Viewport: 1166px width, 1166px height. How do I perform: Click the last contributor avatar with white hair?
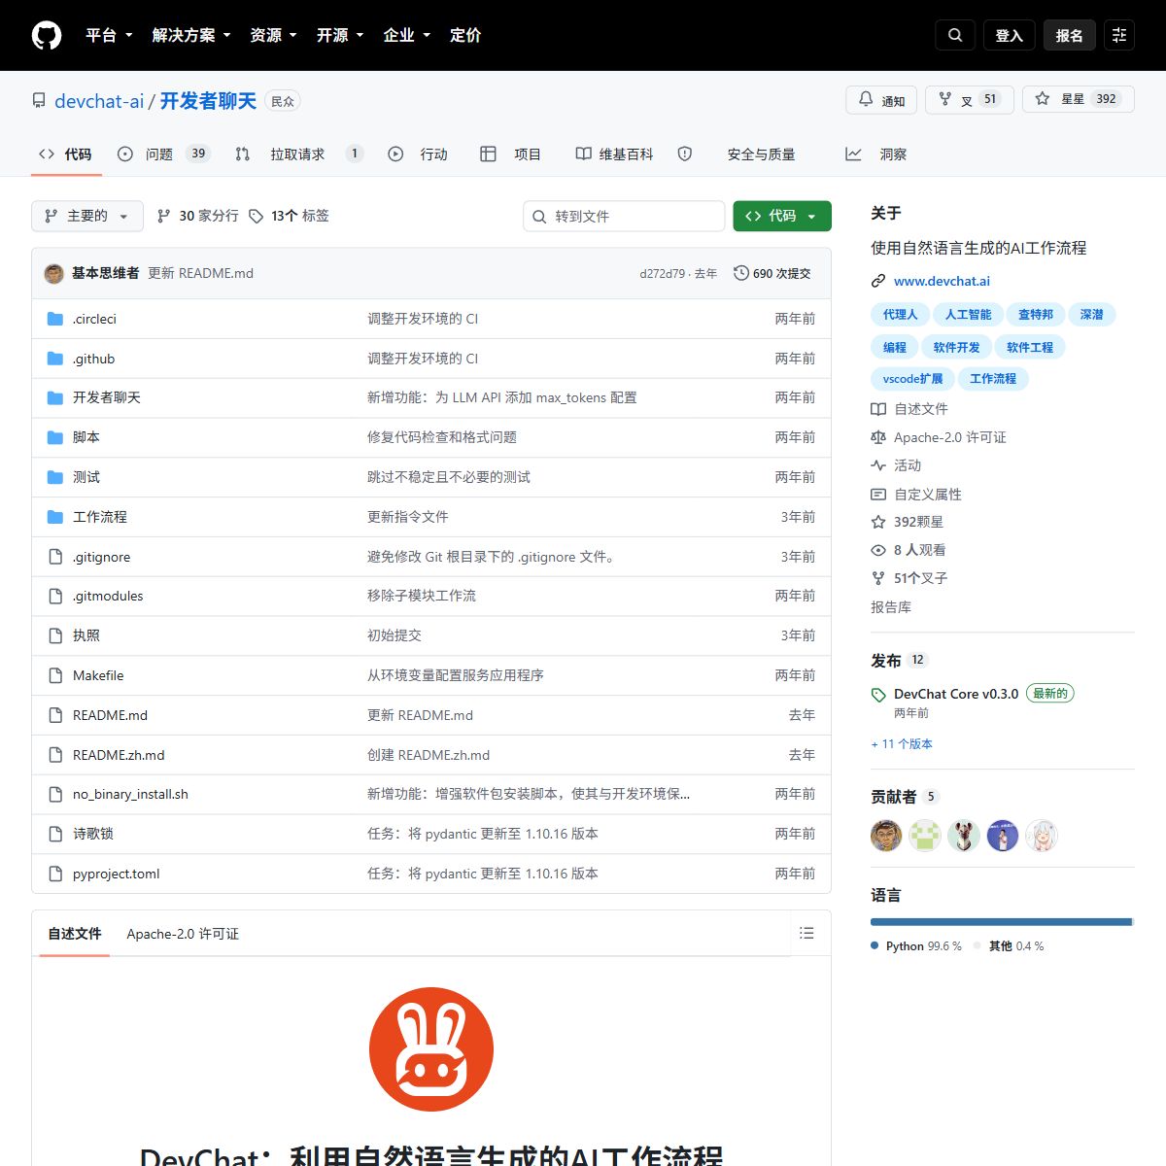(x=1042, y=836)
